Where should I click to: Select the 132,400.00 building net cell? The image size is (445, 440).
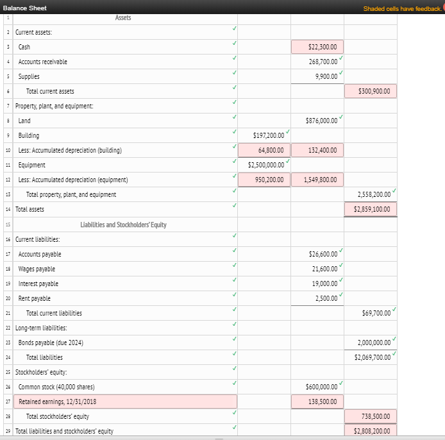pyautogui.click(x=317, y=150)
